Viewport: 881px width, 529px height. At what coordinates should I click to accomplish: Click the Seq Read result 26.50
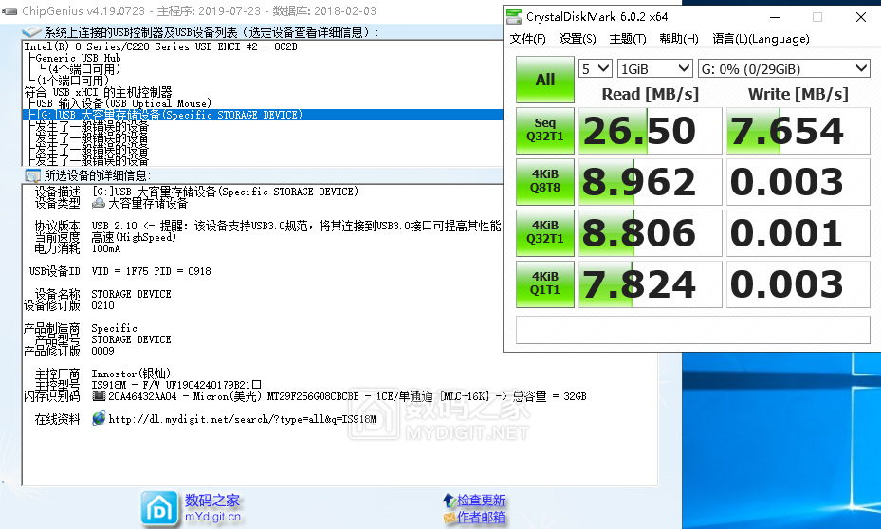click(650, 131)
